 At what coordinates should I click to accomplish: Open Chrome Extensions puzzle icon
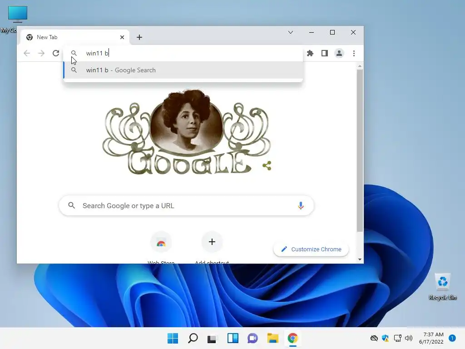(x=310, y=53)
